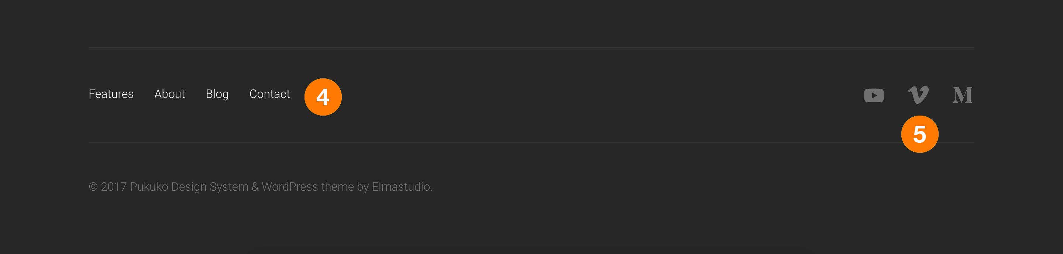Click the divider line below the footer menu
This screenshot has width=1063, height=254.
click(531, 142)
